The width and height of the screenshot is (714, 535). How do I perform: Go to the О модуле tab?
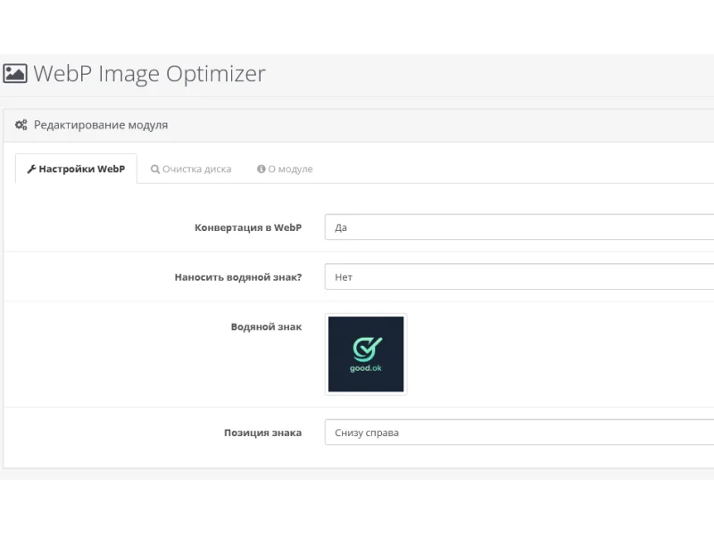[286, 169]
